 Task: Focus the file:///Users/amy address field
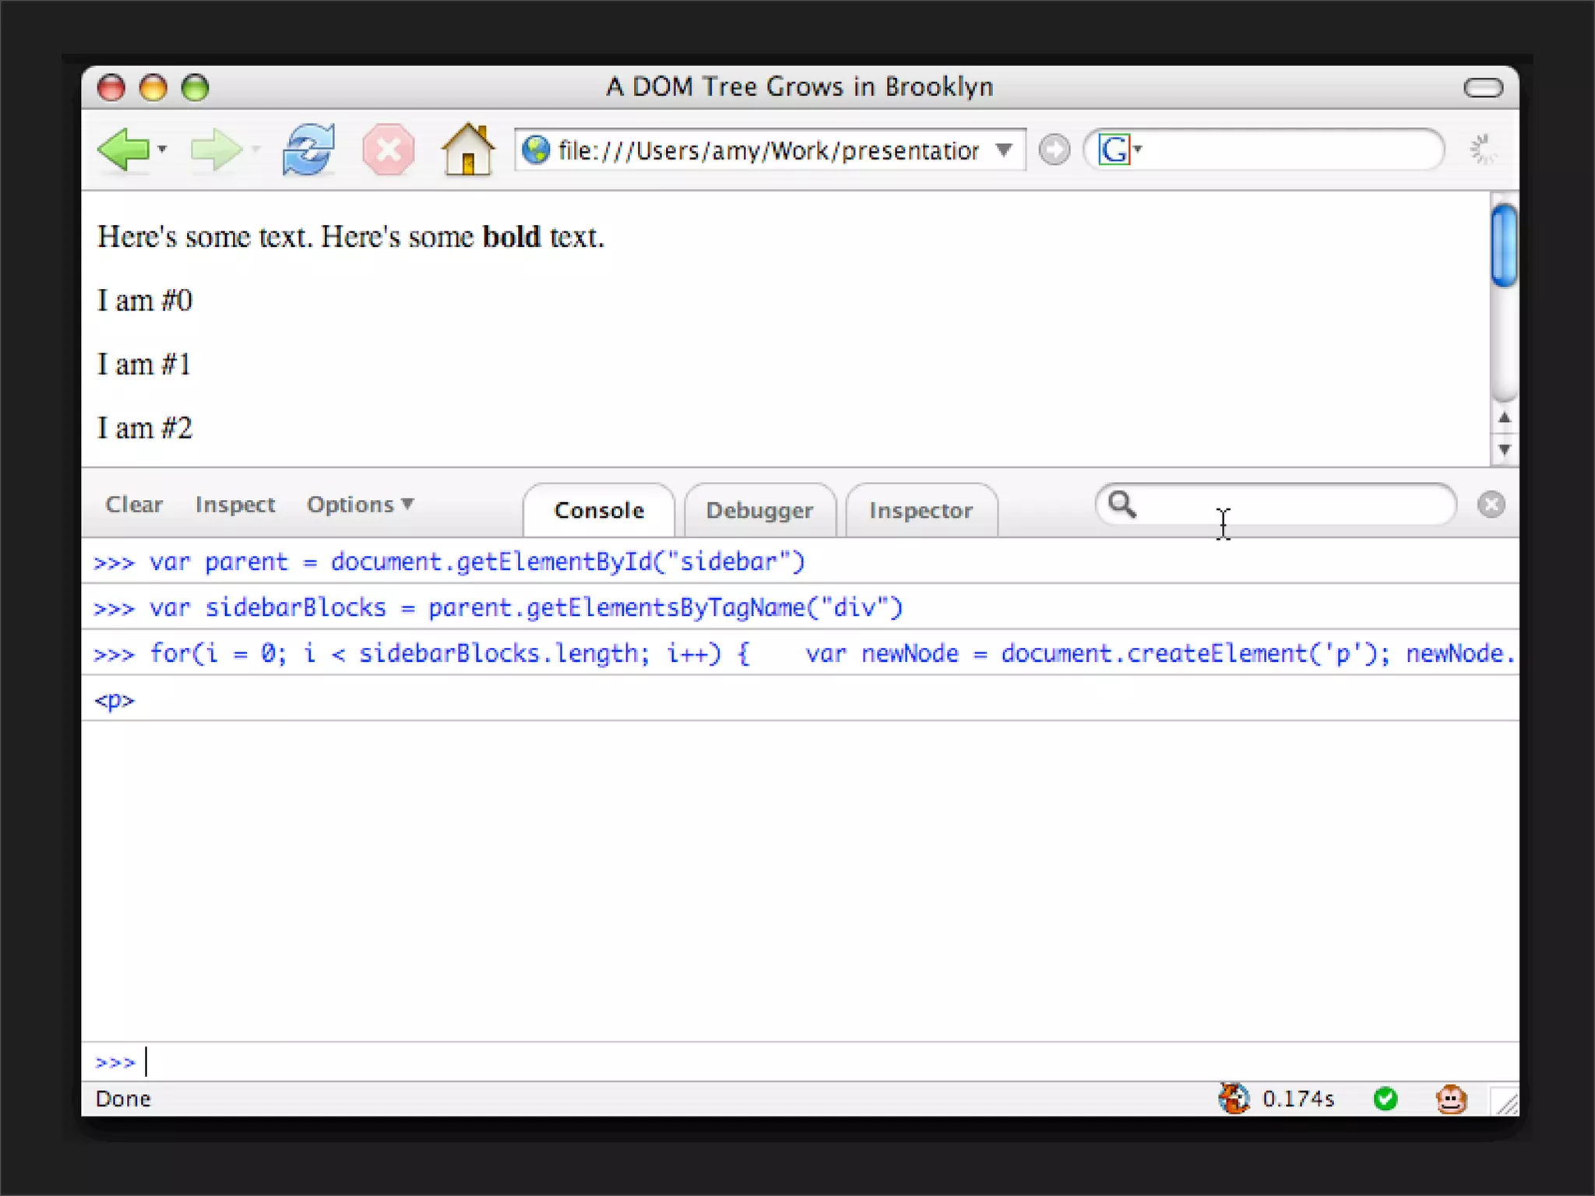(768, 149)
